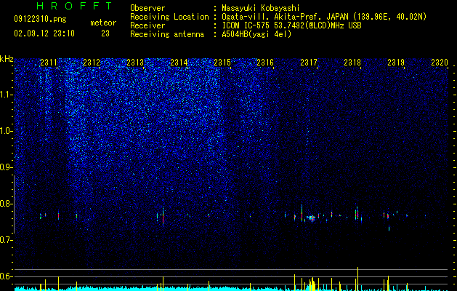Click the 2314 time marker
Image resolution: width=457 pixels, height=291 pixels.
179,62
